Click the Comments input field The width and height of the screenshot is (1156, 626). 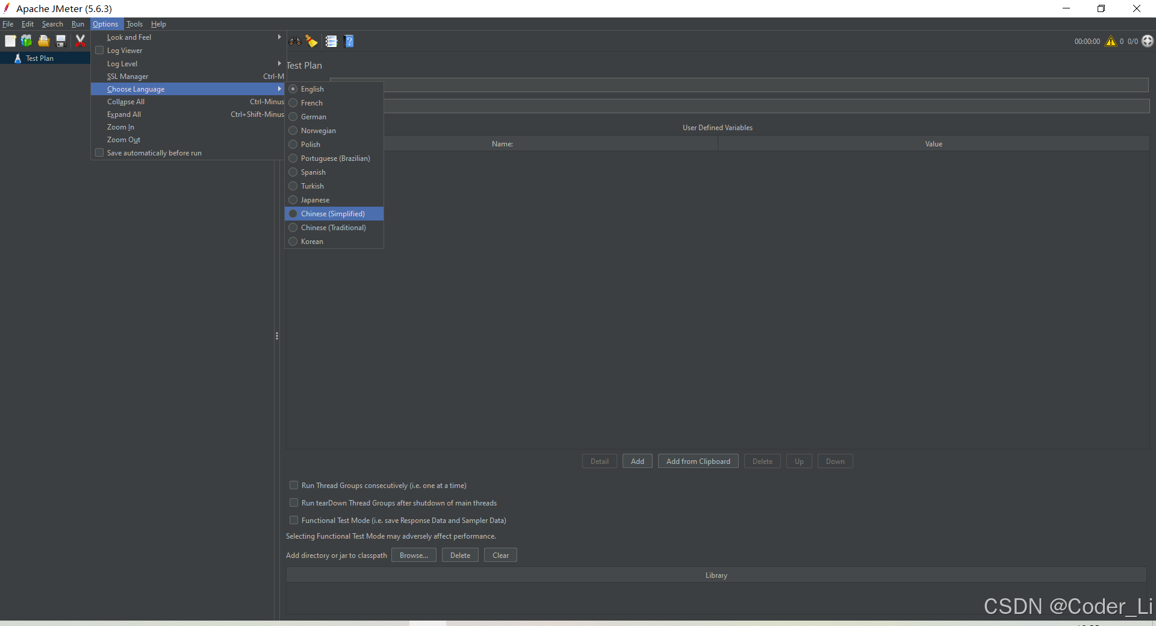pos(767,107)
